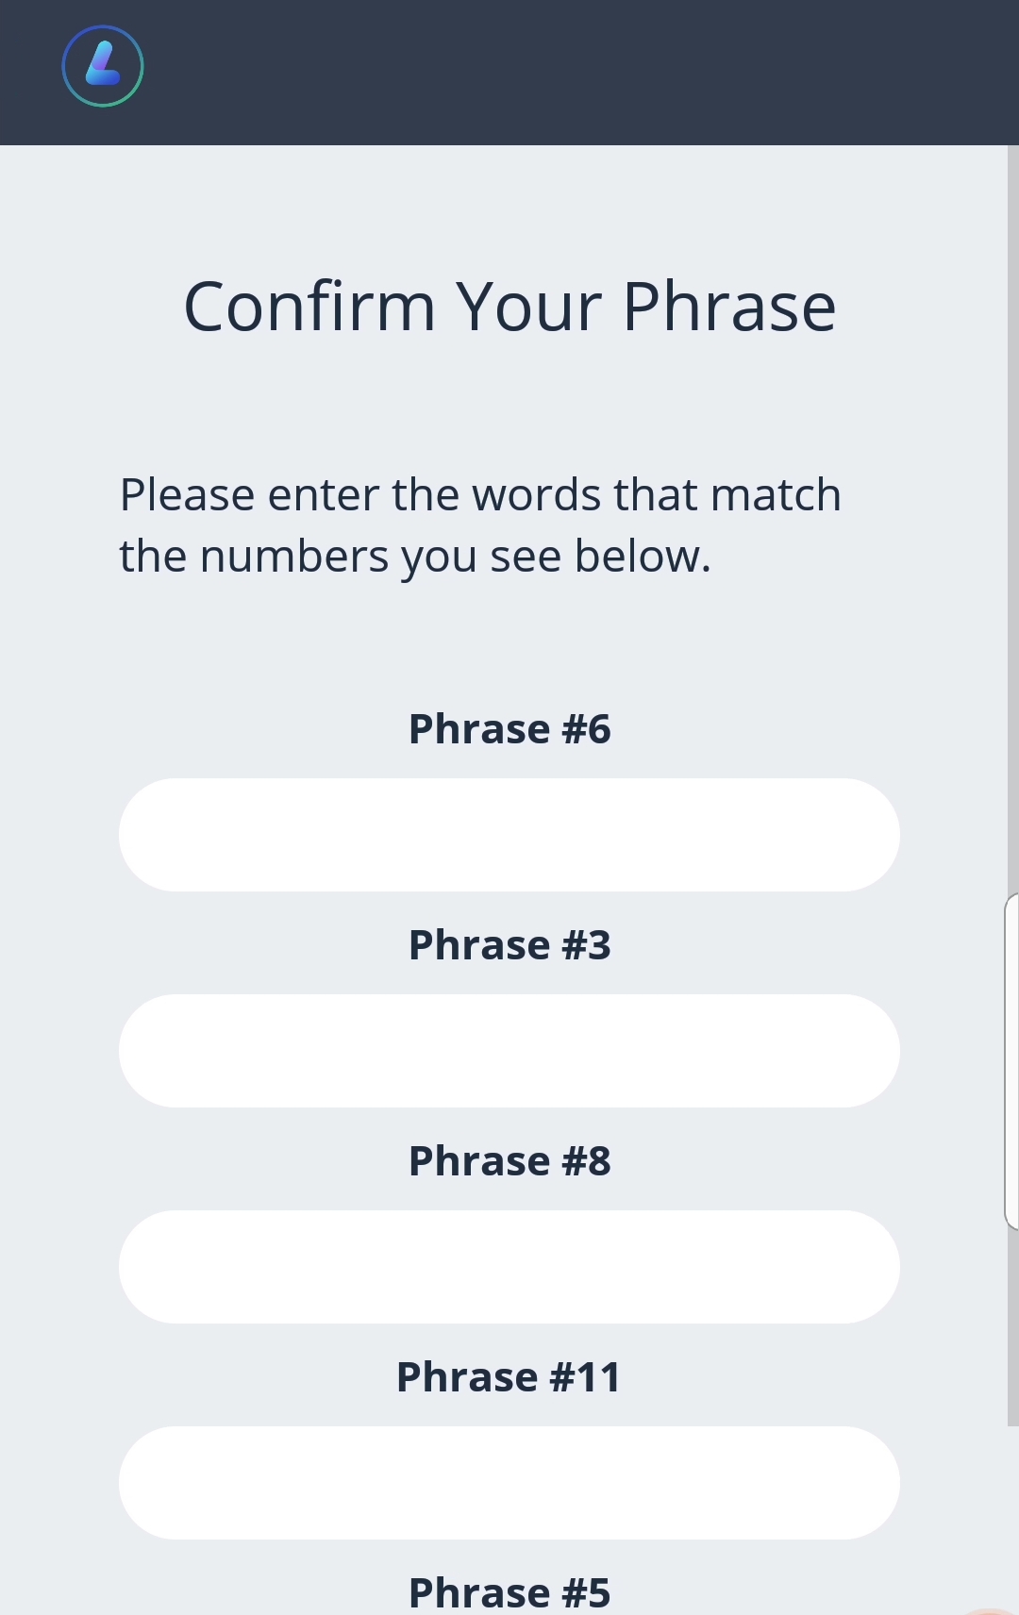Click the gray vertical scrollbar thumb

coord(1012,566)
